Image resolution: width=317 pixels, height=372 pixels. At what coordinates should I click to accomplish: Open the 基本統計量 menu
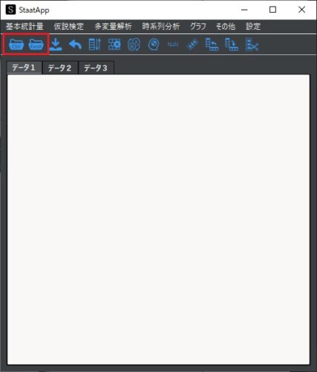(x=24, y=26)
